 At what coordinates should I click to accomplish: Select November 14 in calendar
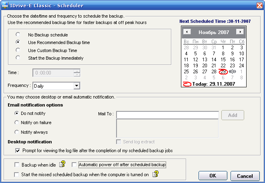tap(214, 60)
